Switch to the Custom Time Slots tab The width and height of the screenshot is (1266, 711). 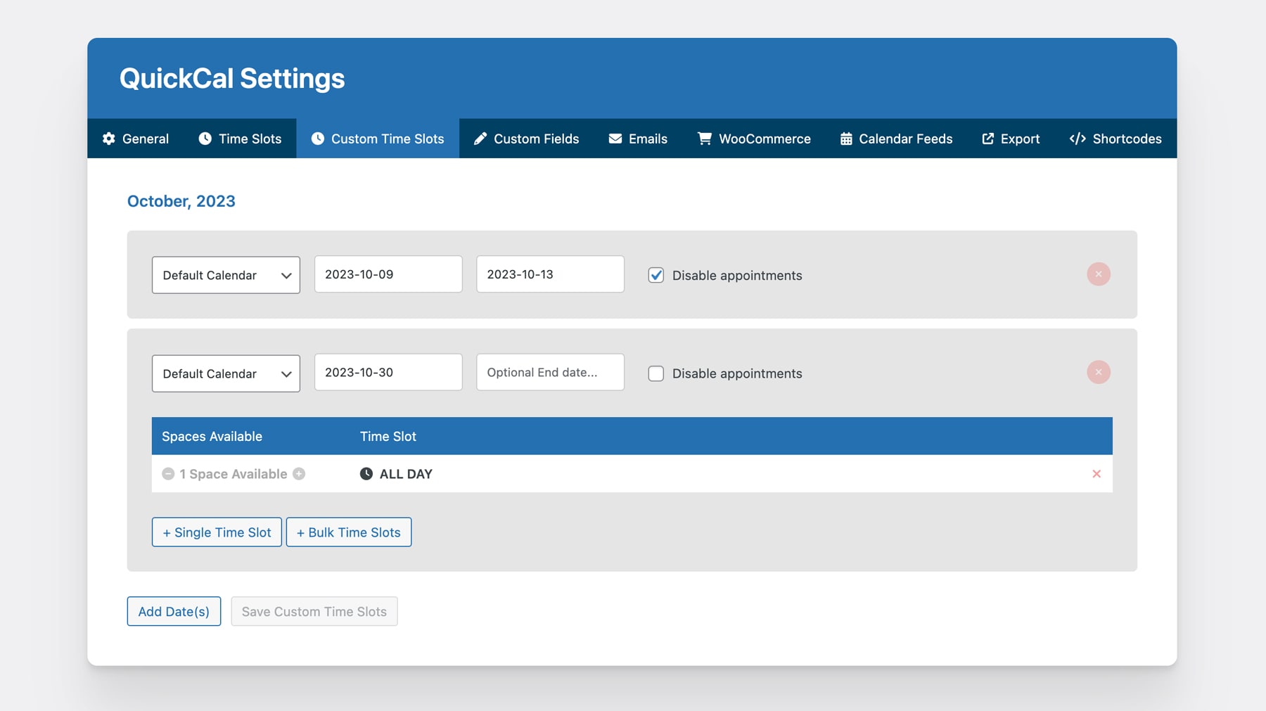[378, 139]
